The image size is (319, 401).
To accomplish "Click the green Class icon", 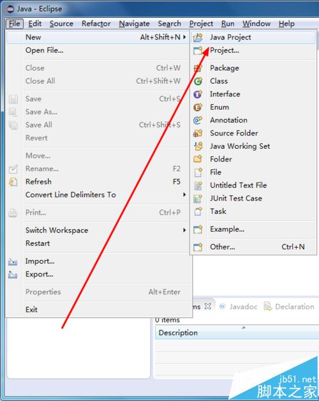I will [198, 81].
